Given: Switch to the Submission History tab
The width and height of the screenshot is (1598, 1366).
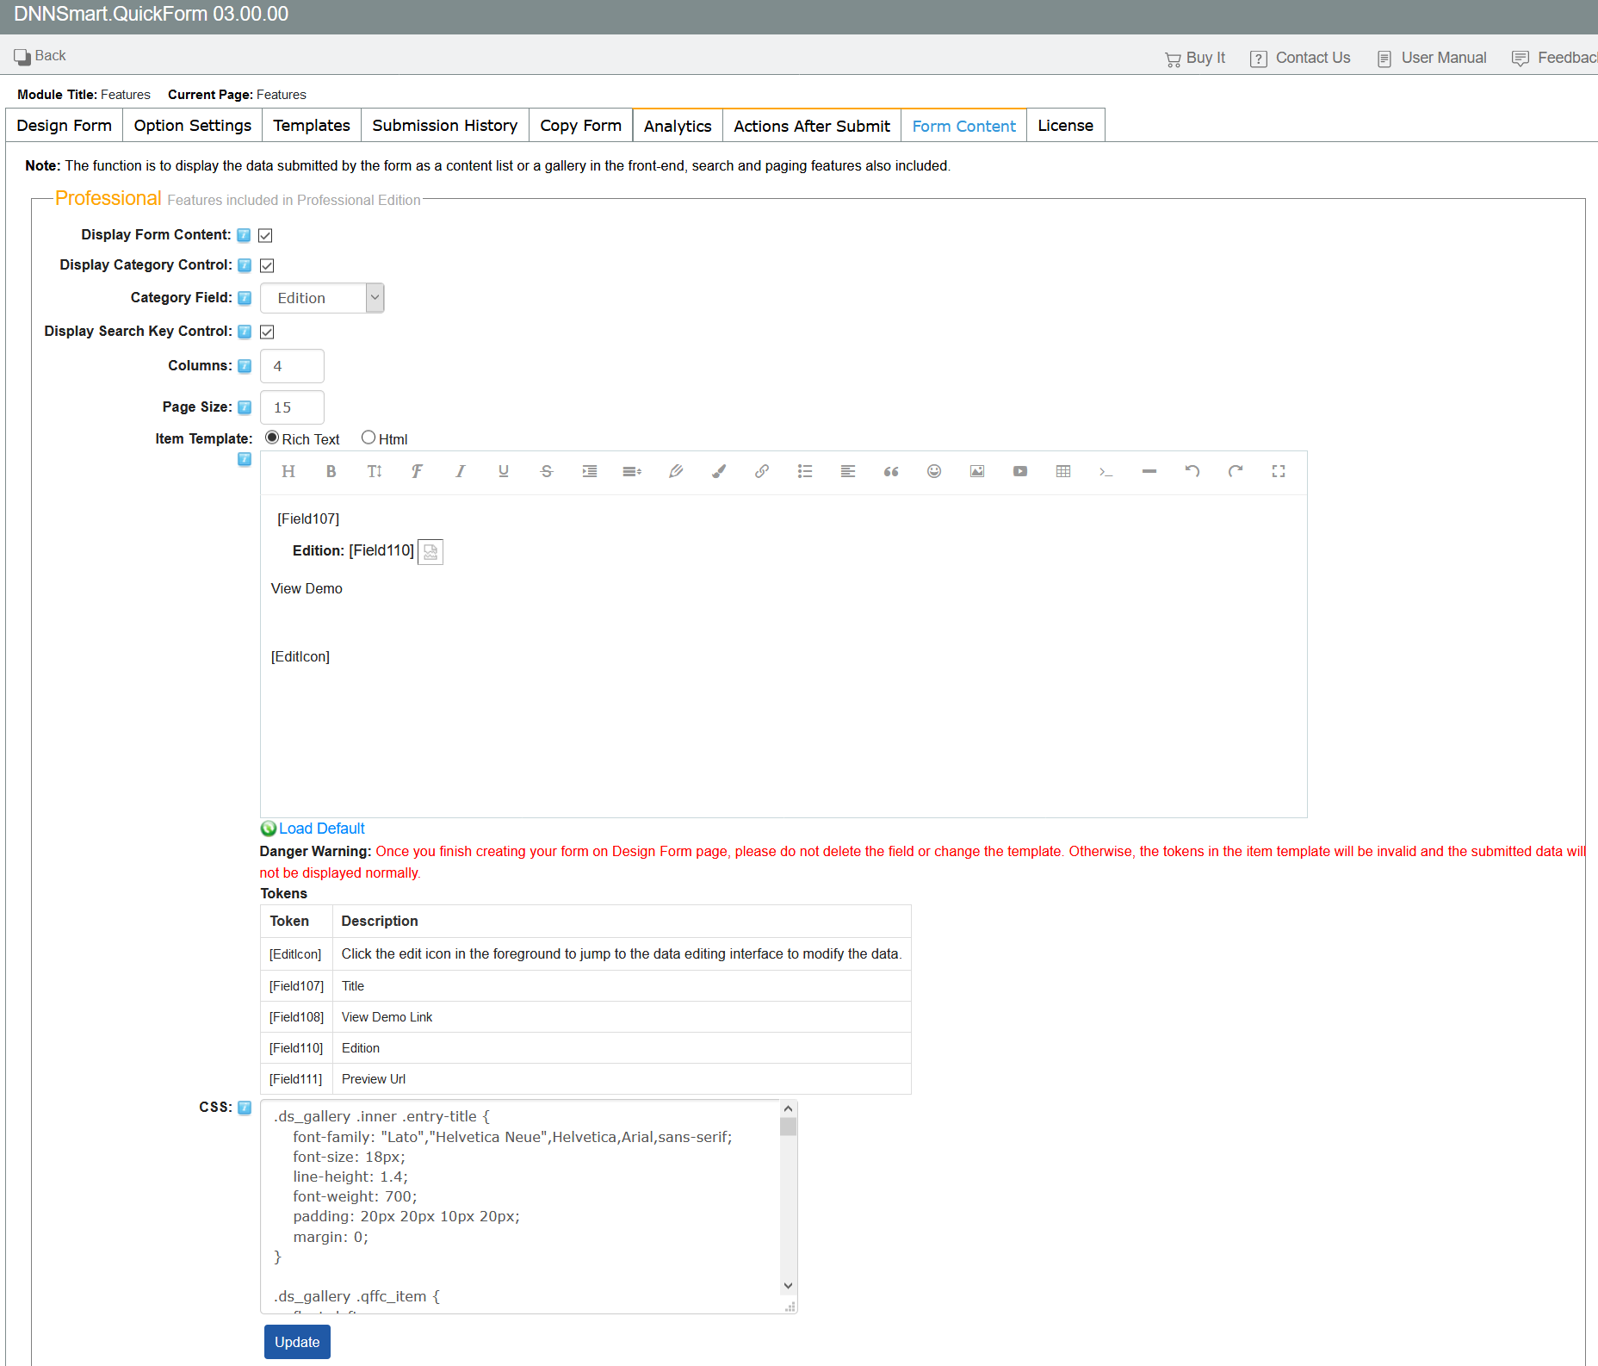Looking at the screenshot, I should point(444,126).
